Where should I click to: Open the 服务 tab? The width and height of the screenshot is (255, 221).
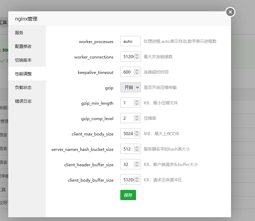[x=27, y=32]
